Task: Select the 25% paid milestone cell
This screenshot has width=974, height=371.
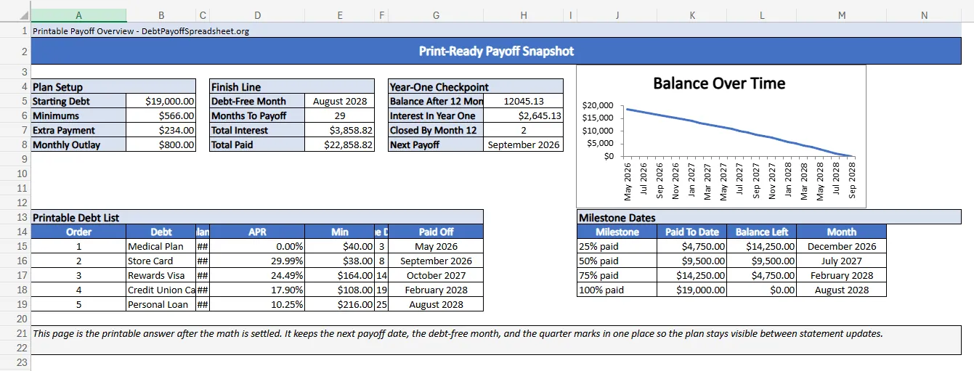Action: click(x=617, y=246)
